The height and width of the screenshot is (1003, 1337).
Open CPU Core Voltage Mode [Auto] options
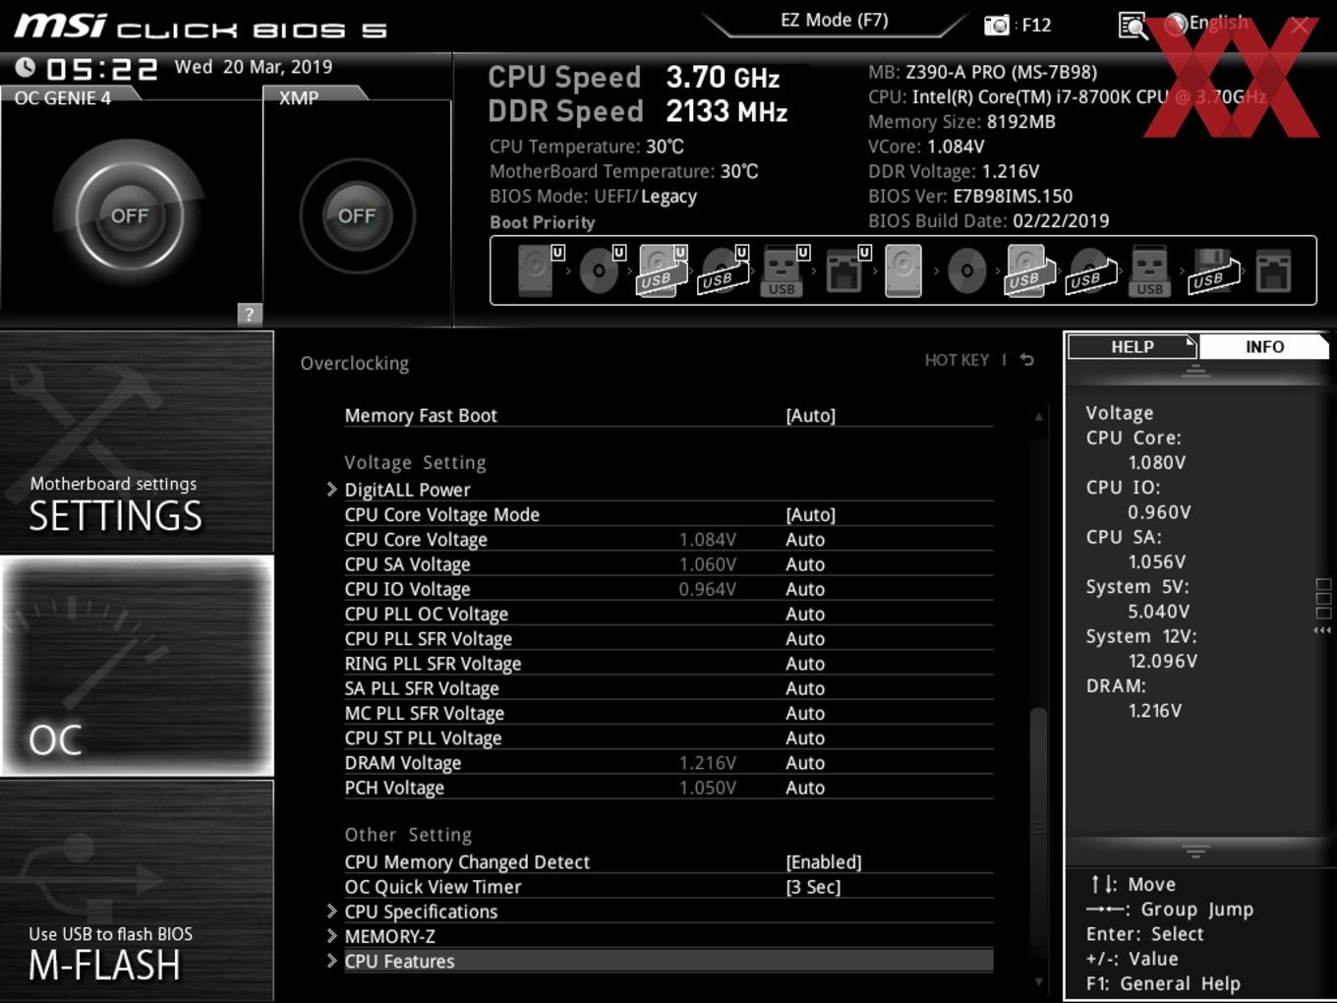point(810,514)
